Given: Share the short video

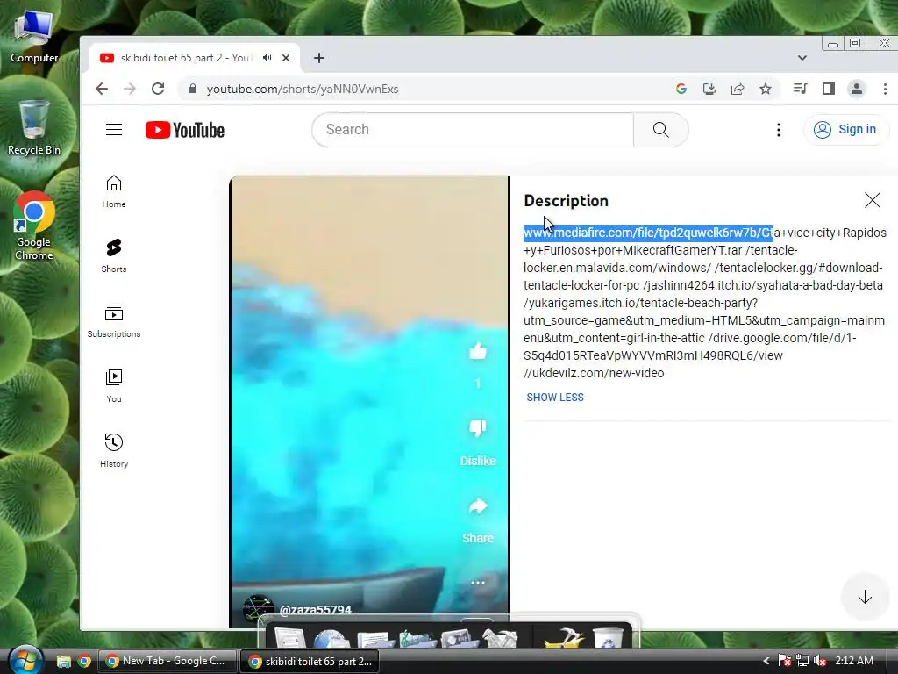Looking at the screenshot, I should [x=478, y=506].
